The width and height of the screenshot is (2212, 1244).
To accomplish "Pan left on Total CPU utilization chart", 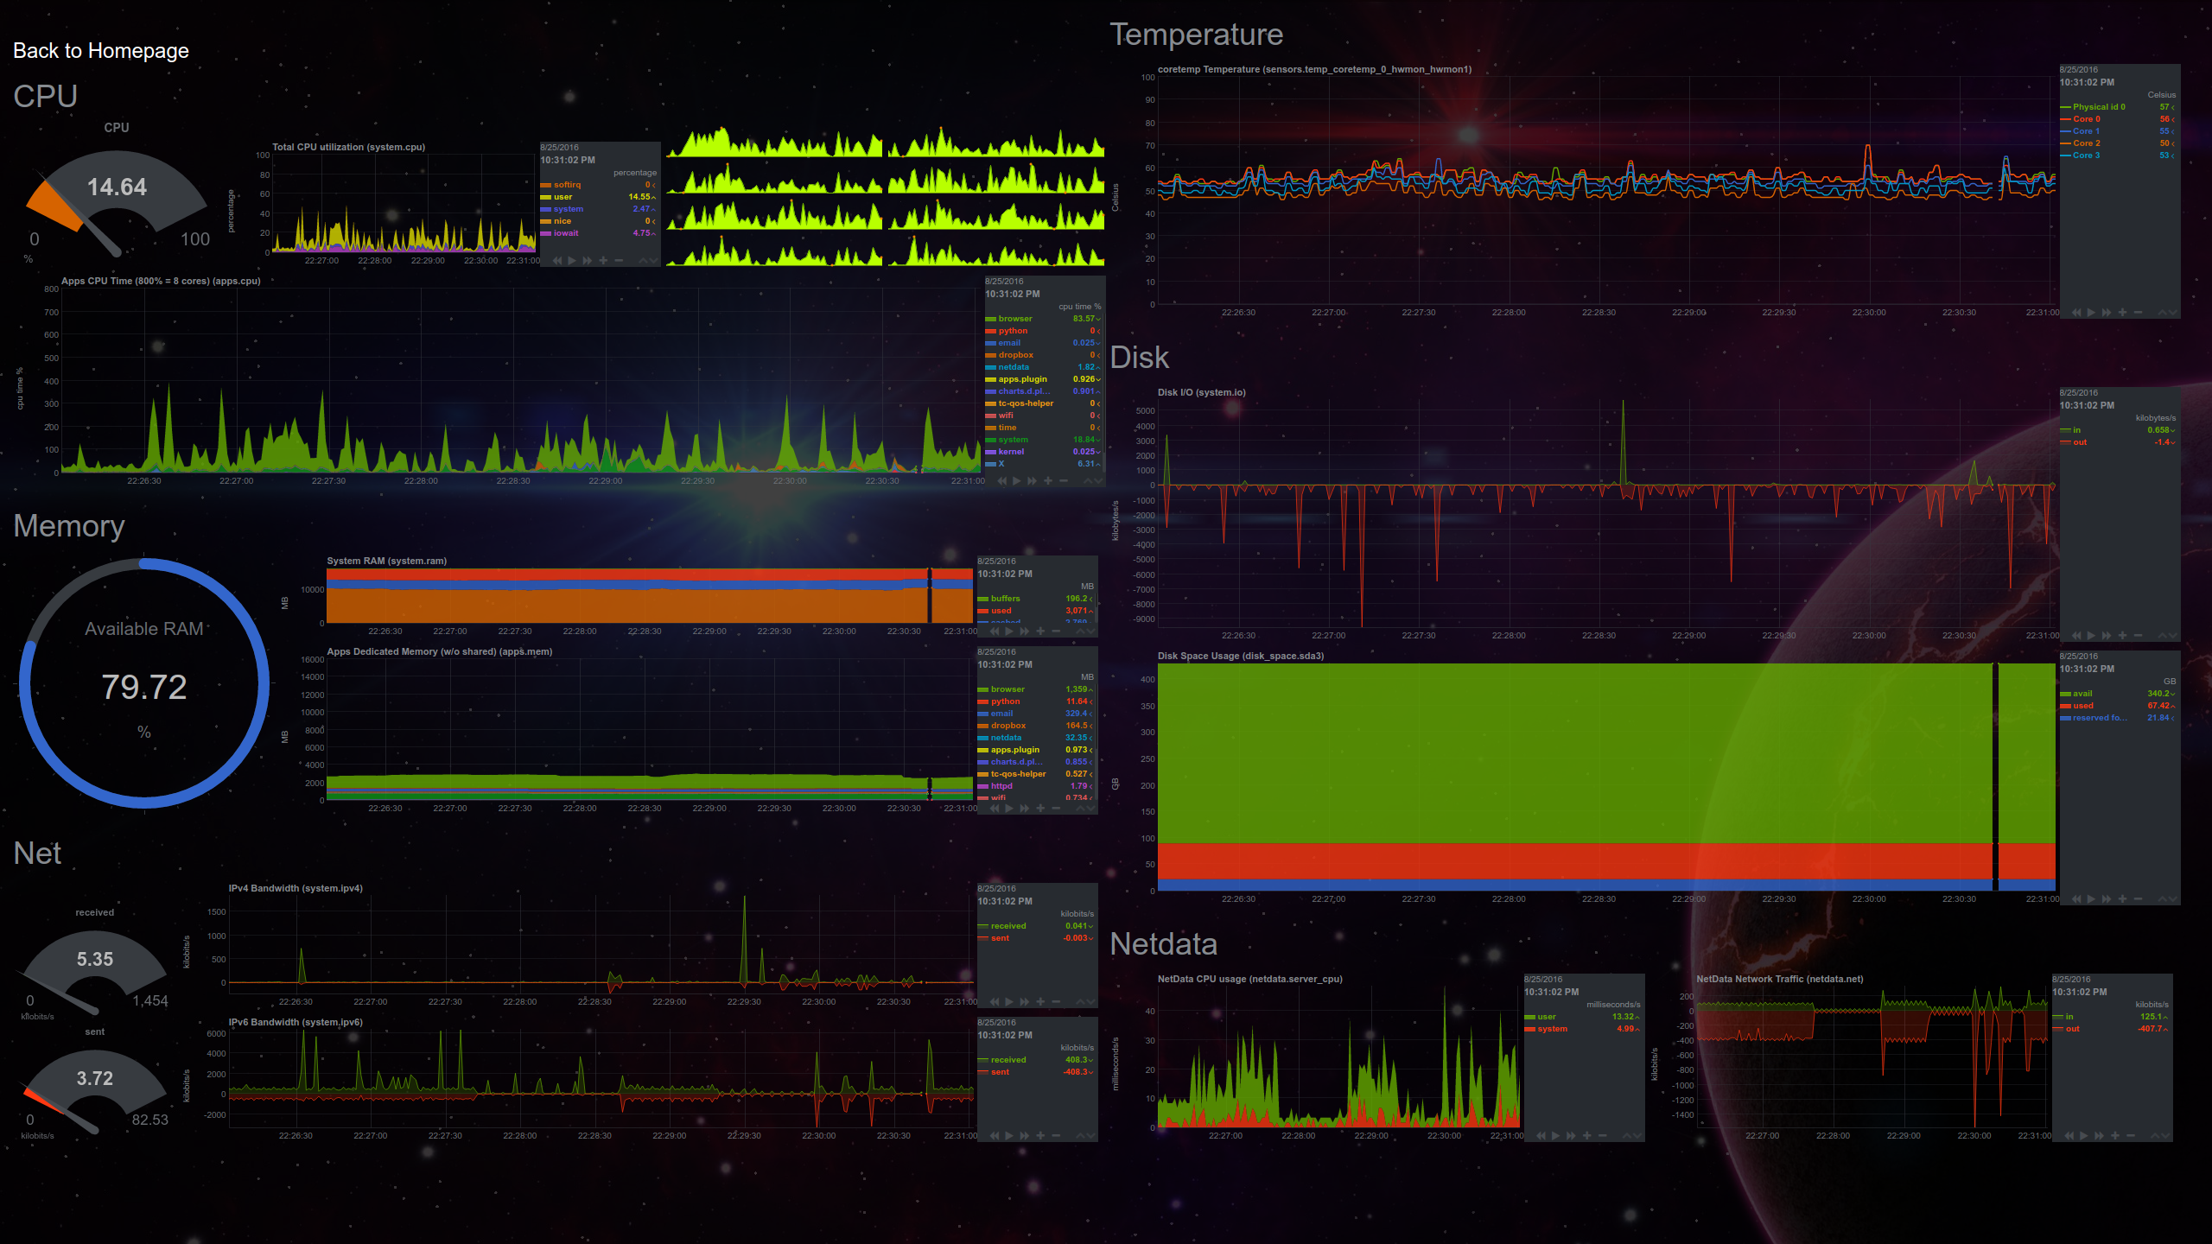I will click(x=557, y=261).
